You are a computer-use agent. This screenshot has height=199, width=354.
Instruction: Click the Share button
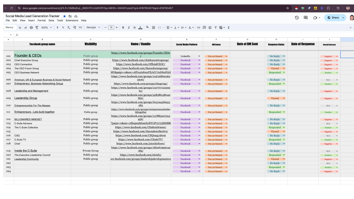[333, 18]
